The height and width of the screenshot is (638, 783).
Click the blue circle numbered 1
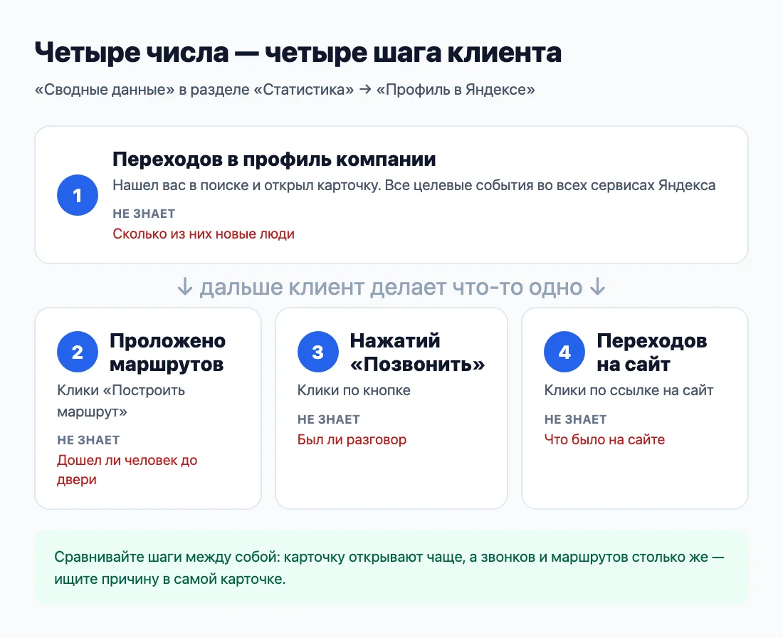pos(78,195)
